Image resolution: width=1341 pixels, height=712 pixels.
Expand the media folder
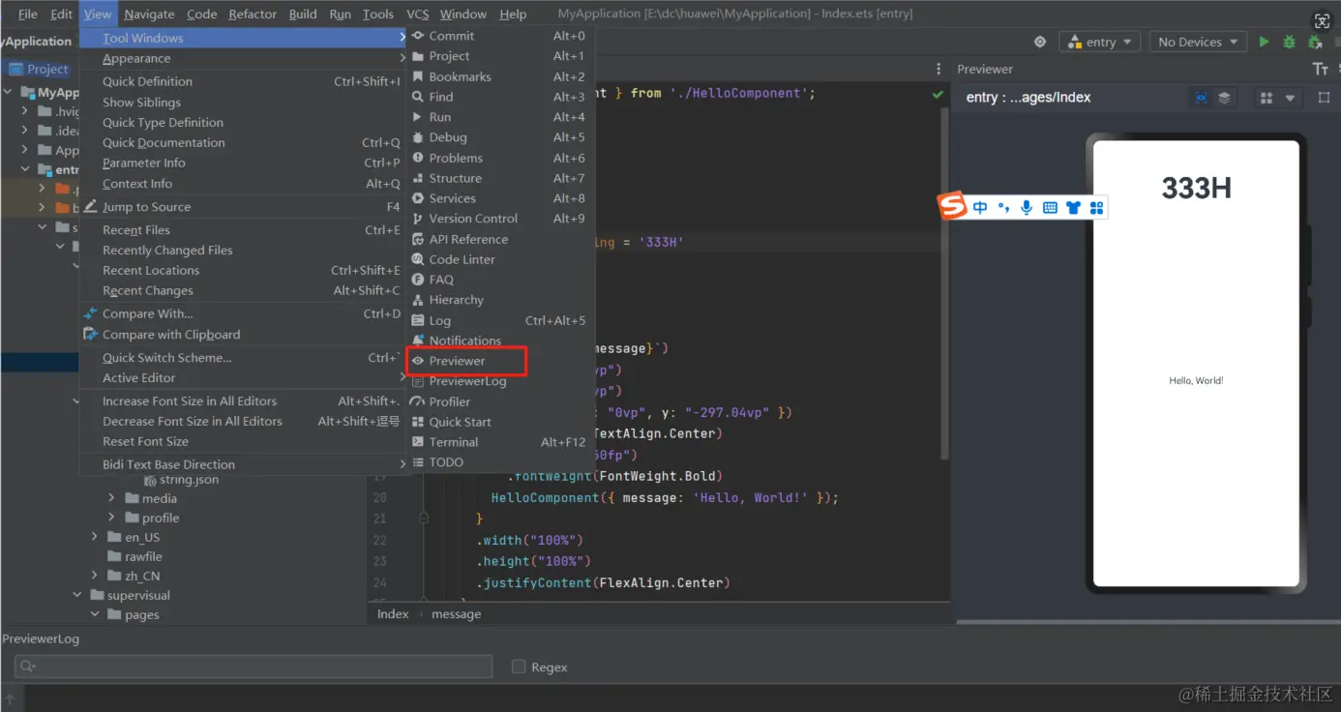click(111, 498)
